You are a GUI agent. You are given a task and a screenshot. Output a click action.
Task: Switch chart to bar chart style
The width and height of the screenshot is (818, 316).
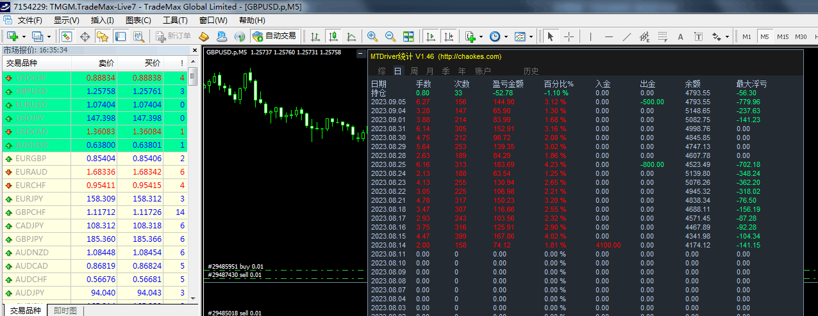315,36
